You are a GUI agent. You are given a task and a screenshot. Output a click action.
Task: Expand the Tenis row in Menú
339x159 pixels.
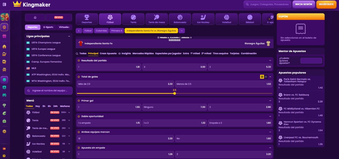click(x=69, y=120)
